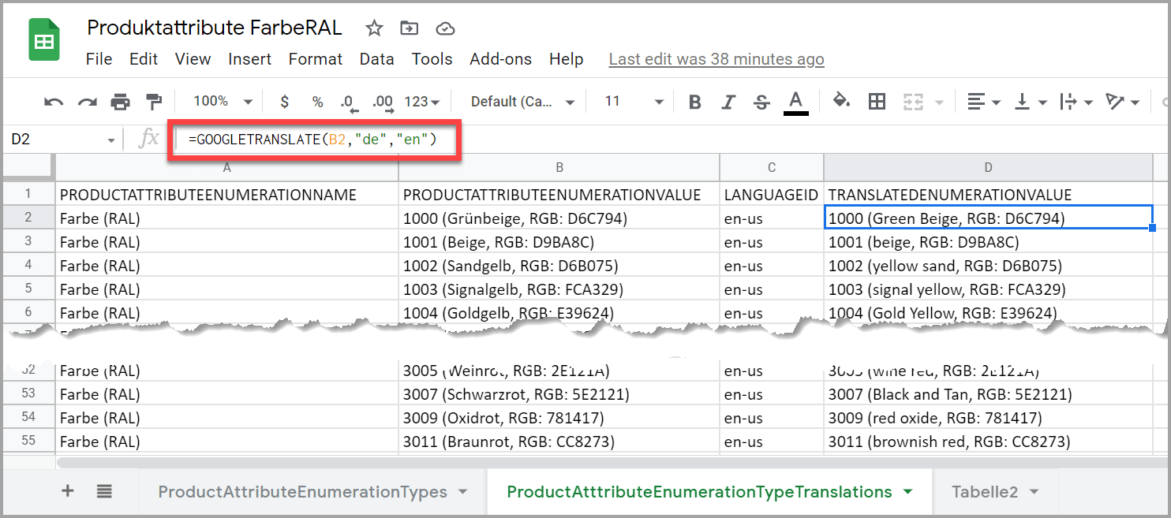Select column A header

(226, 167)
